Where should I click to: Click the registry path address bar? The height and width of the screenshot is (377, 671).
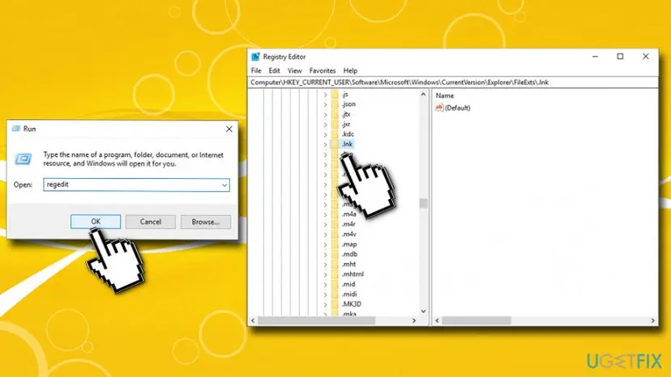pos(453,82)
